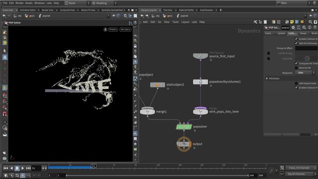Click the network editor search magnifier icon
Image resolution: width=318 pixels, height=179 pixels.
(310, 22)
